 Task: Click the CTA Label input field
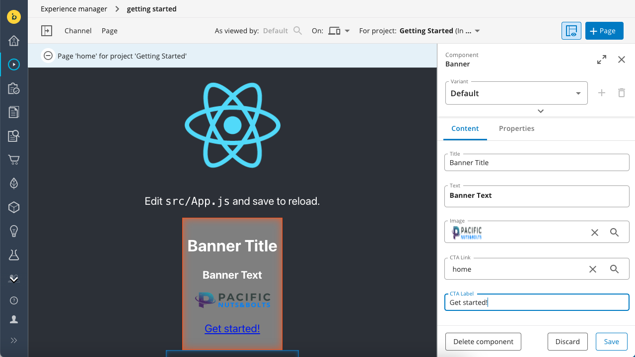pyautogui.click(x=537, y=302)
